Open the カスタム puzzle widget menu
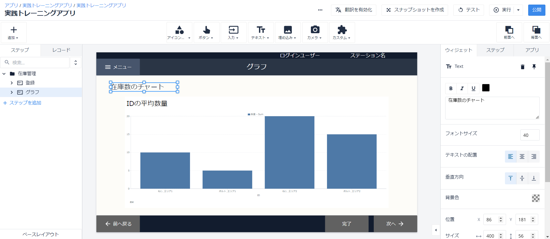 (x=342, y=33)
